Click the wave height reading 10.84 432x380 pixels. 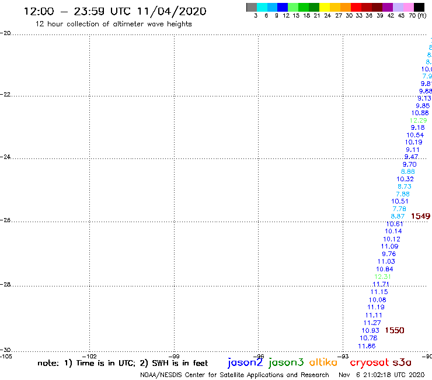[385, 269]
